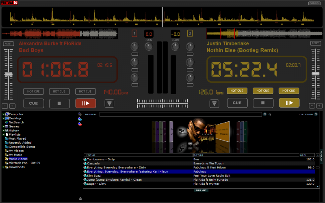This screenshot has height=203, width=325.
Task: Select deck 2 with the gold number 2 box
Action: (x=190, y=33)
